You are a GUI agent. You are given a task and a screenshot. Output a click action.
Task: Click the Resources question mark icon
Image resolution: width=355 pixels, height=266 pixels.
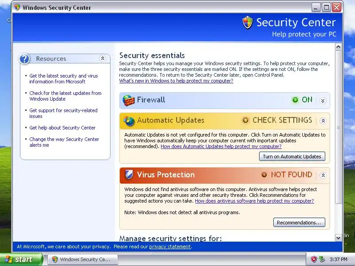24,59
